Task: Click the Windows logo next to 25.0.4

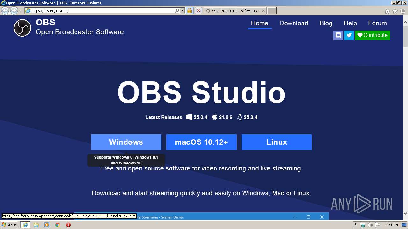Action: click(189, 117)
